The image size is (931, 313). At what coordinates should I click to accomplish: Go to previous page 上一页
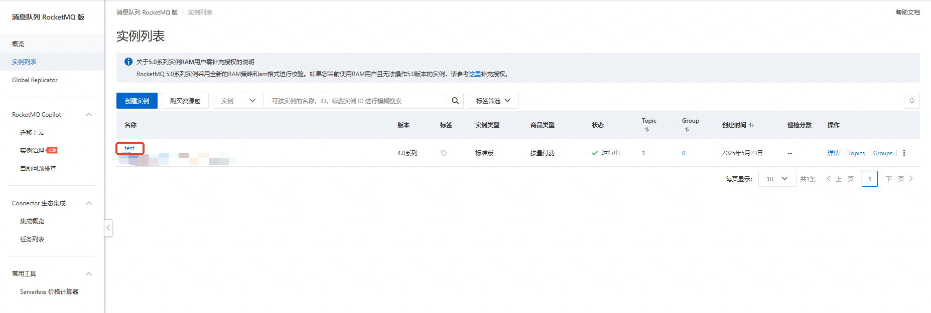[x=840, y=179]
